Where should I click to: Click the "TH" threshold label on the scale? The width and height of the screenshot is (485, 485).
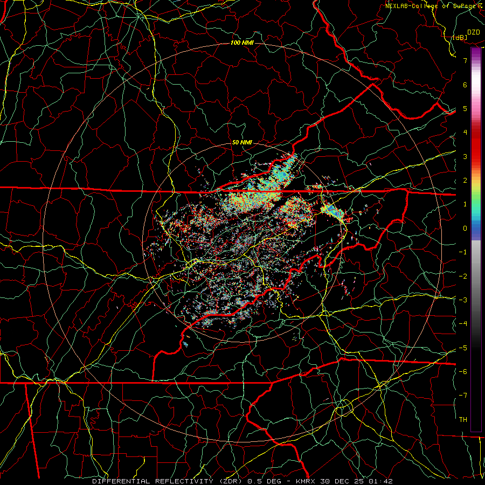(463, 420)
